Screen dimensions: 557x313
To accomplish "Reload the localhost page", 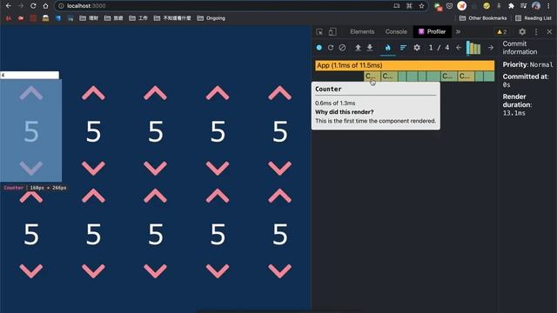I will click(33, 6).
